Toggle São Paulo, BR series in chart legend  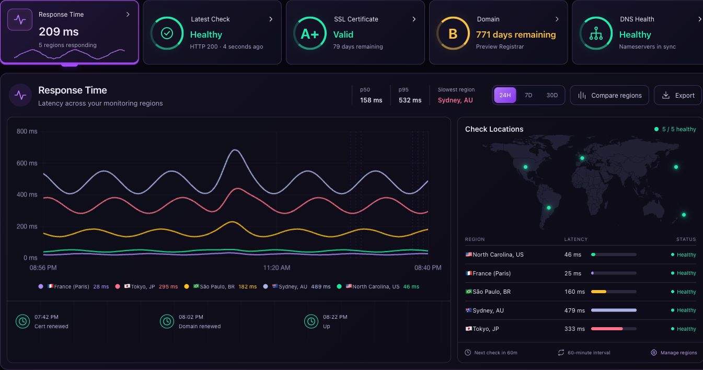coord(221,286)
